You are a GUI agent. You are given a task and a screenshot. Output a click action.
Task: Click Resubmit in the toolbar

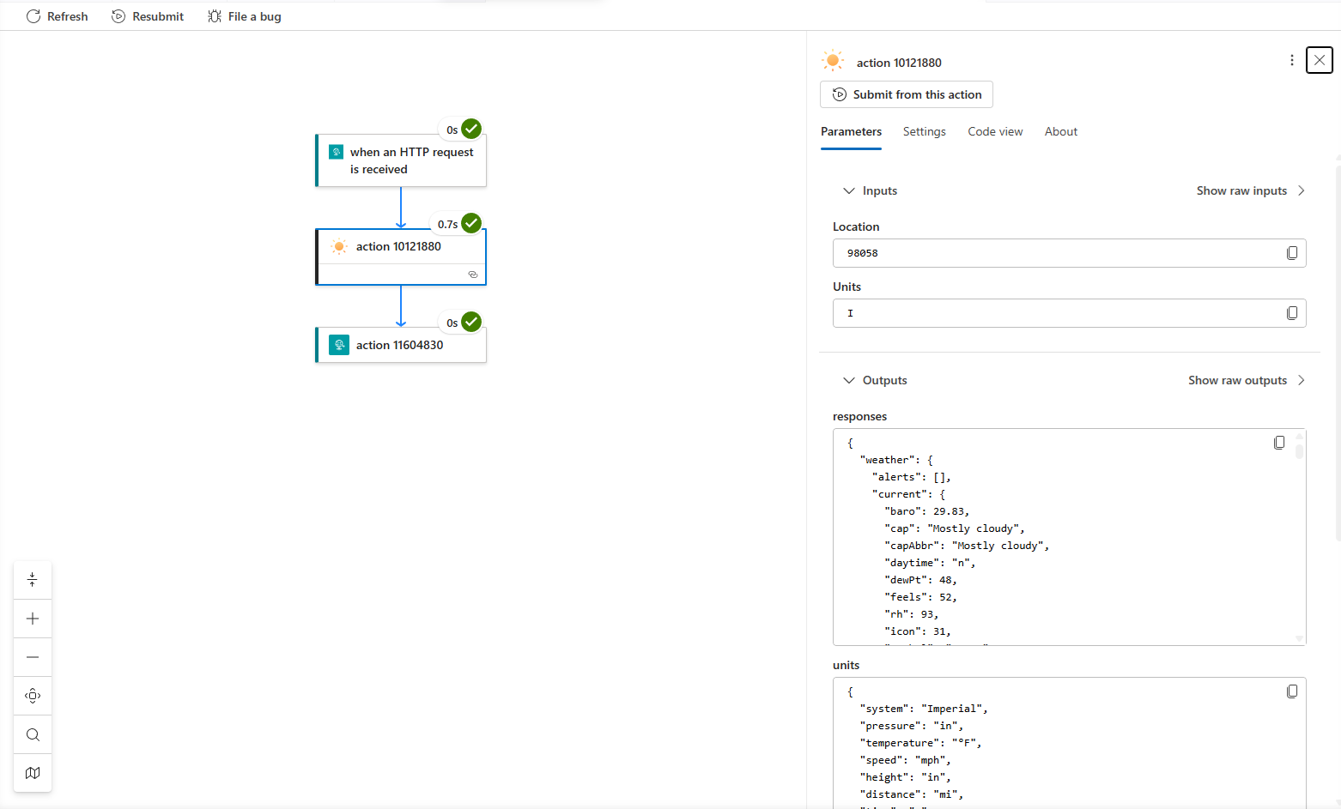click(148, 16)
